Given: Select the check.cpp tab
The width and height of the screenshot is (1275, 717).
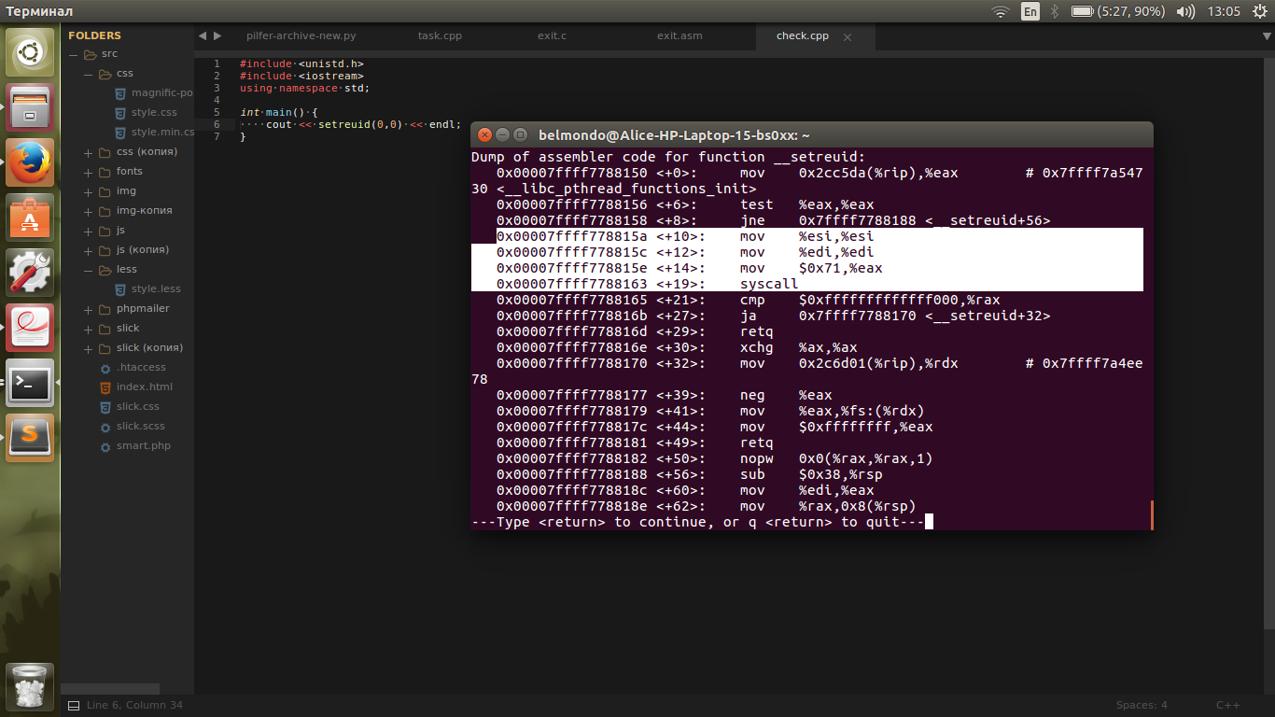Looking at the screenshot, I should 803,35.
